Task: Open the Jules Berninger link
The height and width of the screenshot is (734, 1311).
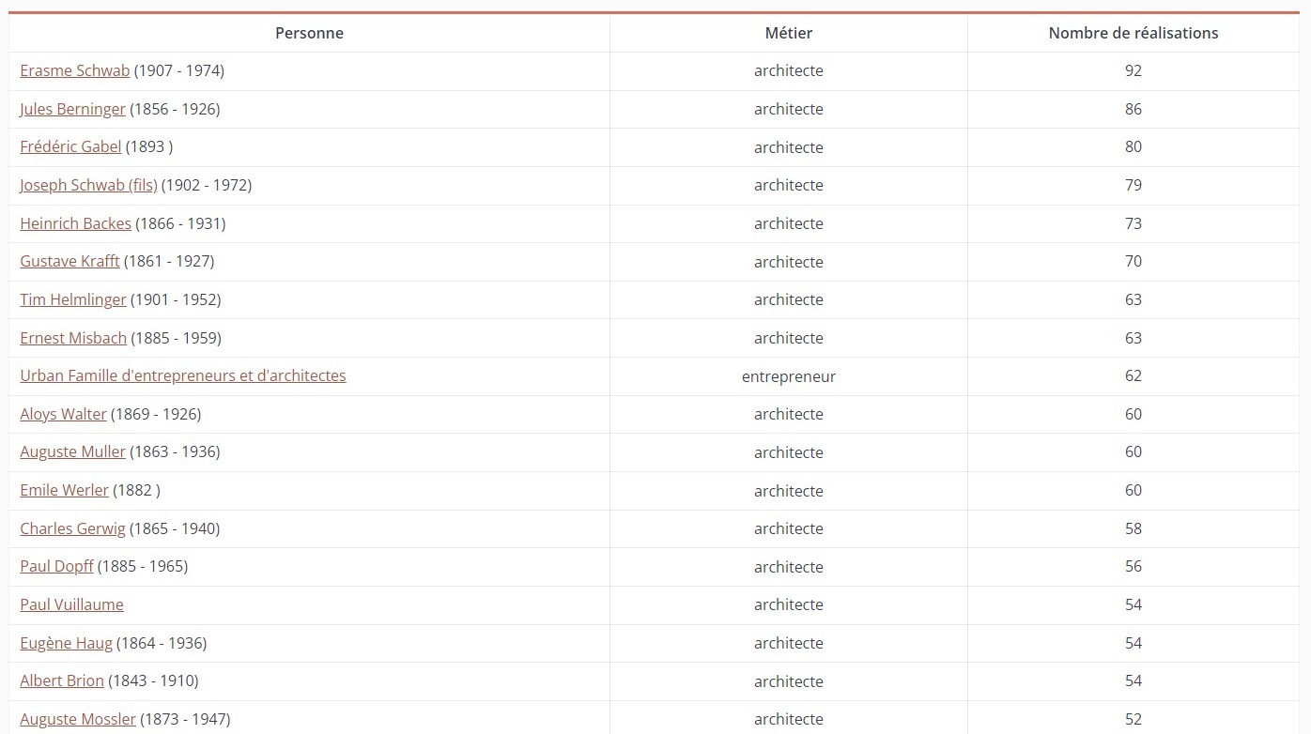Action: coord(72,109)
